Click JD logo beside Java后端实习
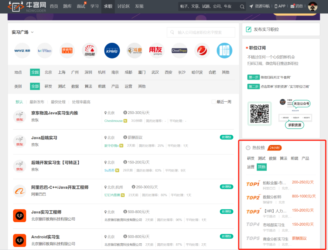 20,141
